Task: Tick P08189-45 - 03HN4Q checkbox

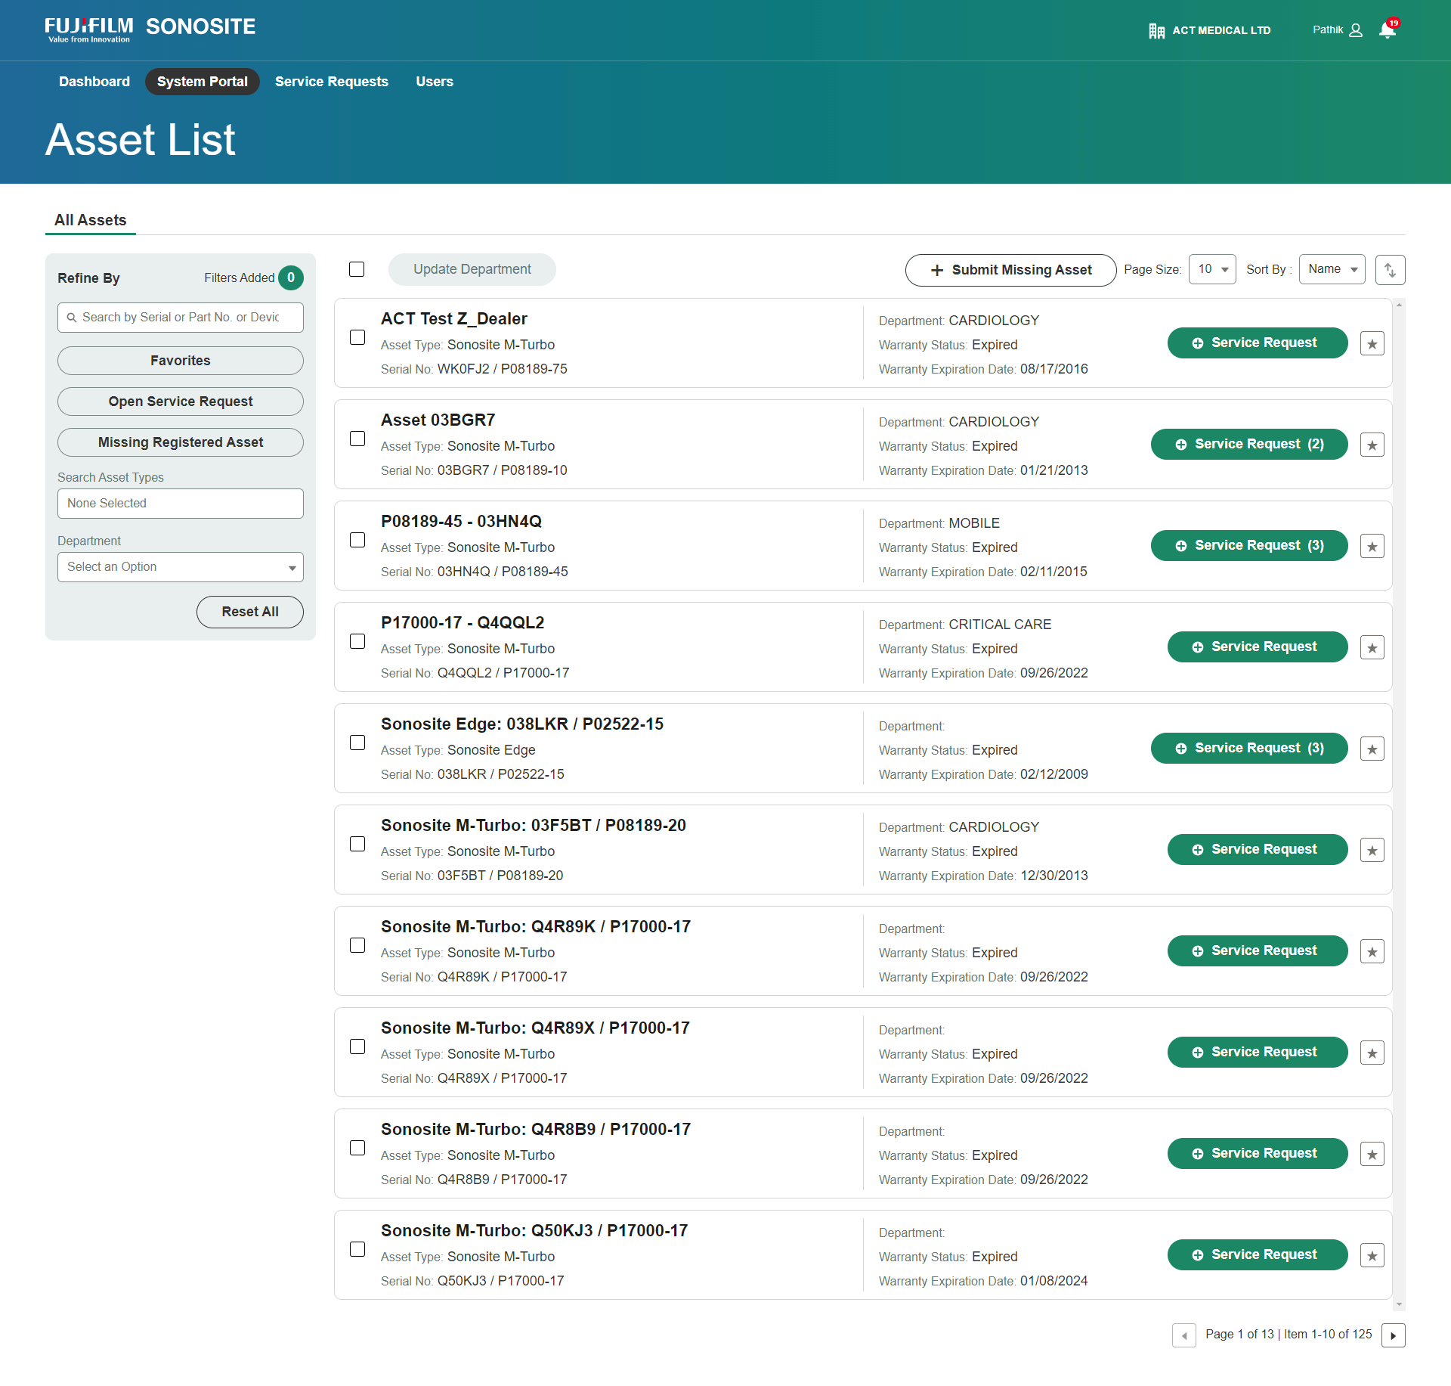Action: point(357,540)
